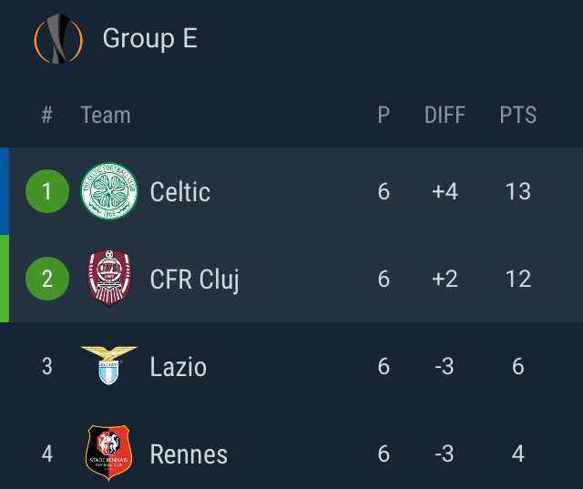The image size is (583, 489).
Task: Open the CFR Cluj team name
Action: tap(194, 280)
